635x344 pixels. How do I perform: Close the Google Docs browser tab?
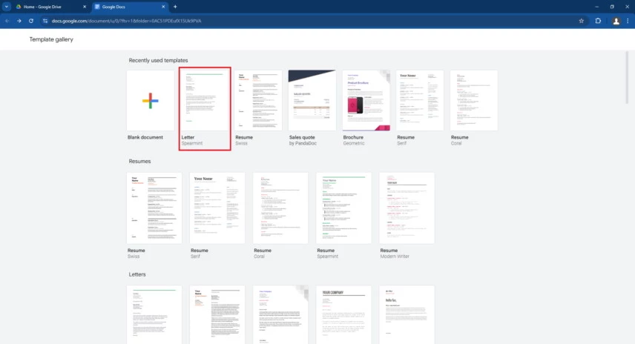point(163,7)
